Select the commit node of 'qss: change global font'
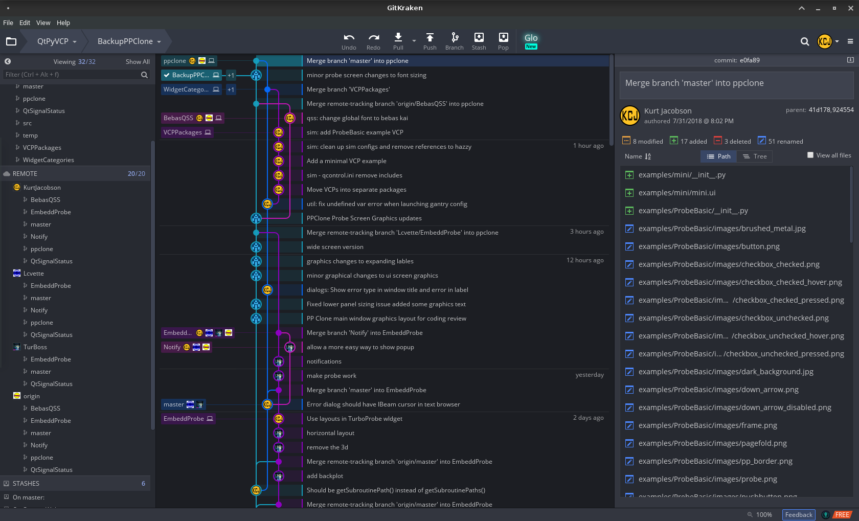859x521 pixels. tap(290, 118)
